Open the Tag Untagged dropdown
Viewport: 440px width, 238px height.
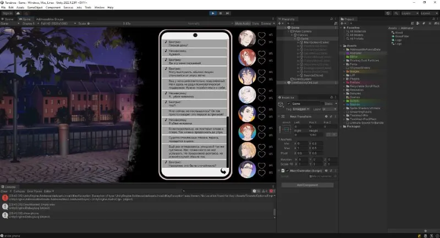pos(301,109)
